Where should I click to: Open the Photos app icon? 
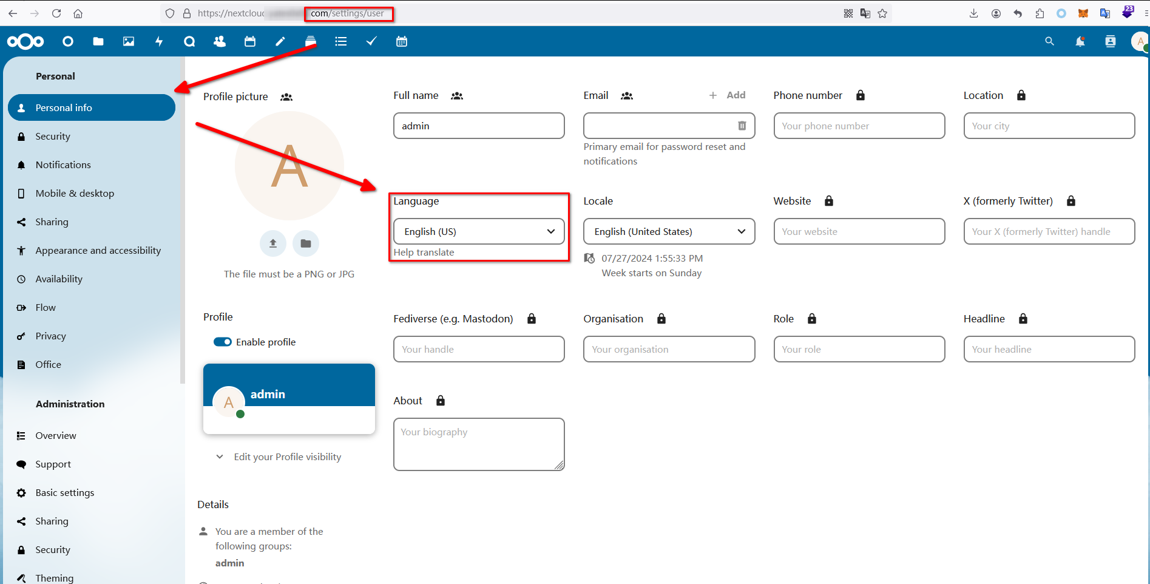[129, 41]
